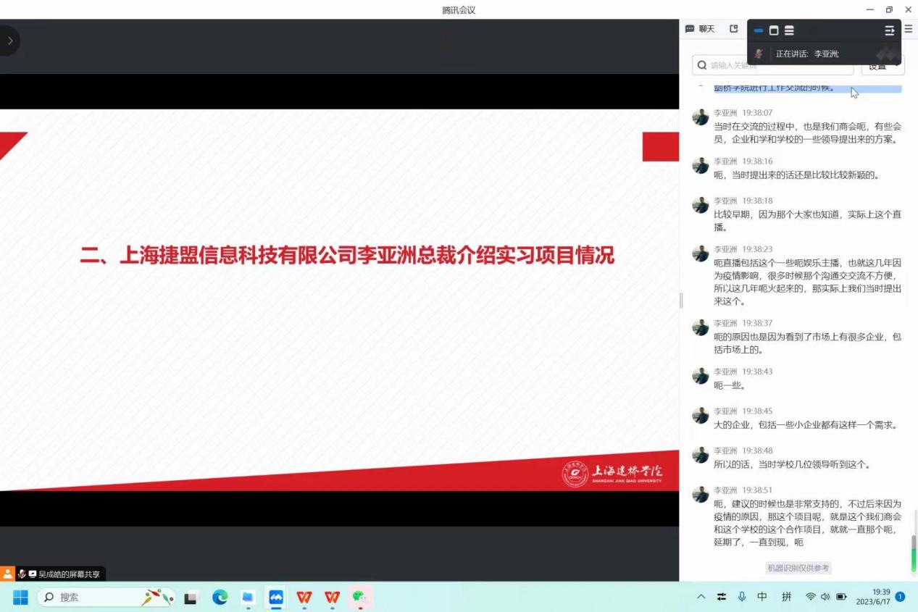Open the hamburger menu at the panel top
The width and height of the screenshot is (918, 612).
point(909,29)
